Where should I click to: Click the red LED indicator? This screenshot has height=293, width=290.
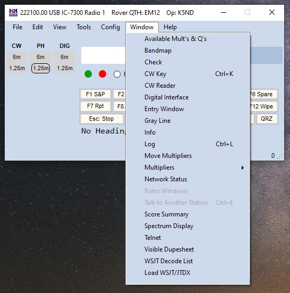tap(103, 74)
